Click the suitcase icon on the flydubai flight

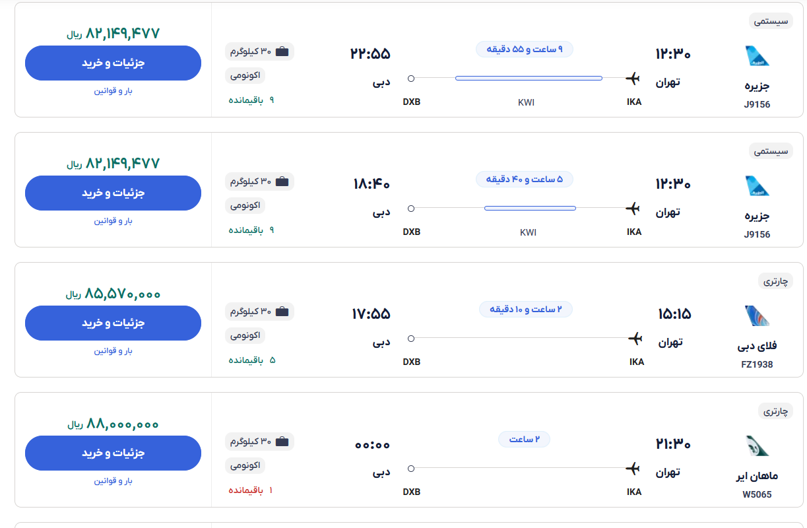282,312
